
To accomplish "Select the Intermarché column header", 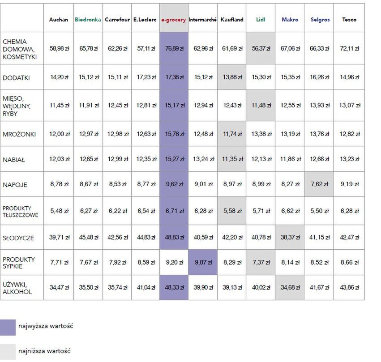I will [x=203, y=18].
